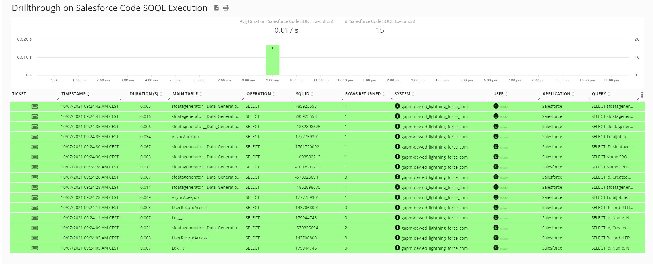Sort by SQL ID column header
Screen dimensions: 653x264
coord(302,94)
